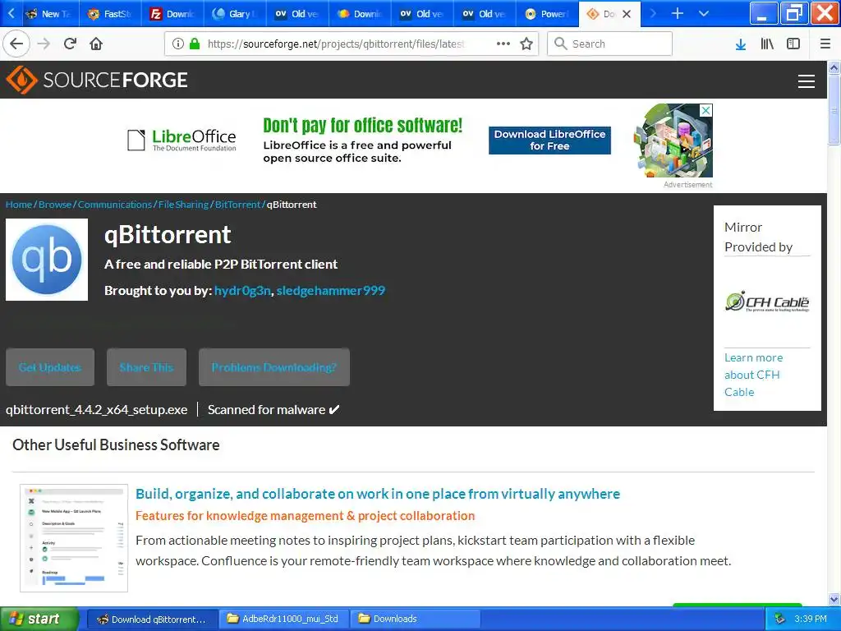Expand the list all tabs chevron
Image resolution: width=841 pixels, height=631 pixels.
[x=704, y=13]
